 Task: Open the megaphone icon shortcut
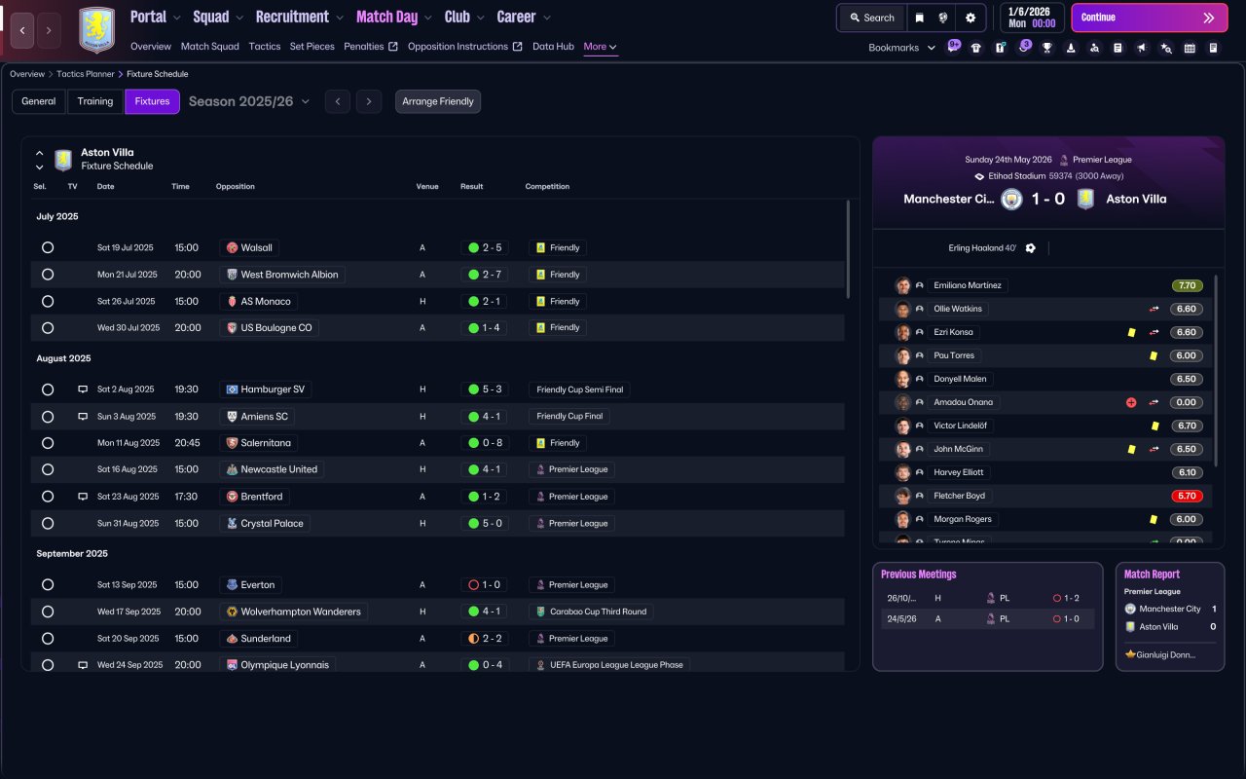pos(1142,48)
